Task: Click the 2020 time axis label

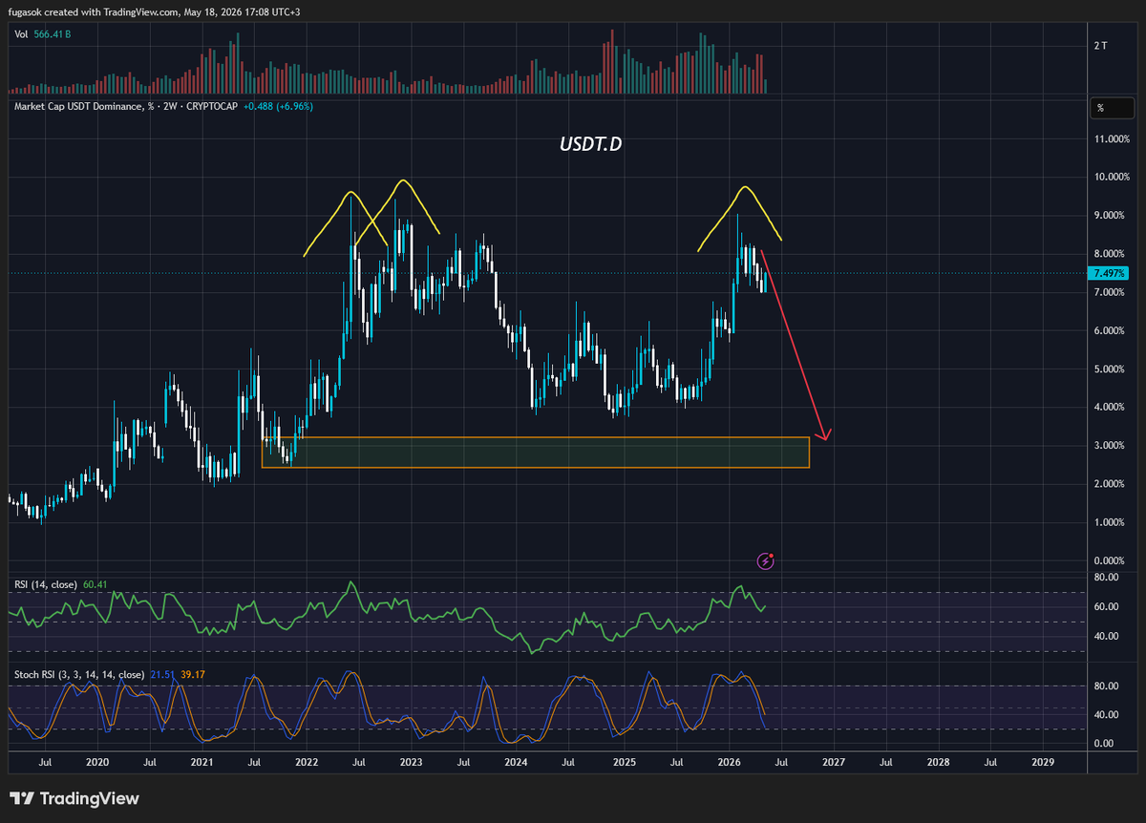Action: click(x=97, y=763)
